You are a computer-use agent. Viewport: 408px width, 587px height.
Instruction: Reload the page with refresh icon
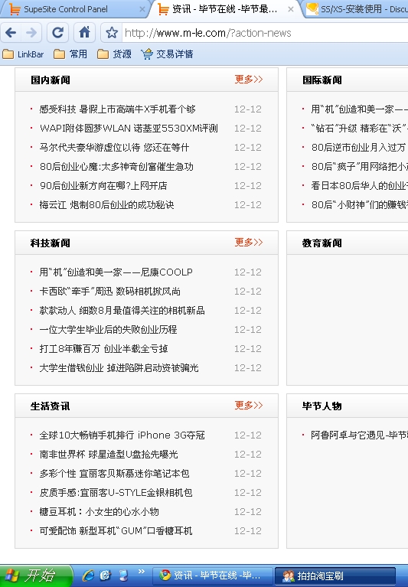click(x=57, y=33)
